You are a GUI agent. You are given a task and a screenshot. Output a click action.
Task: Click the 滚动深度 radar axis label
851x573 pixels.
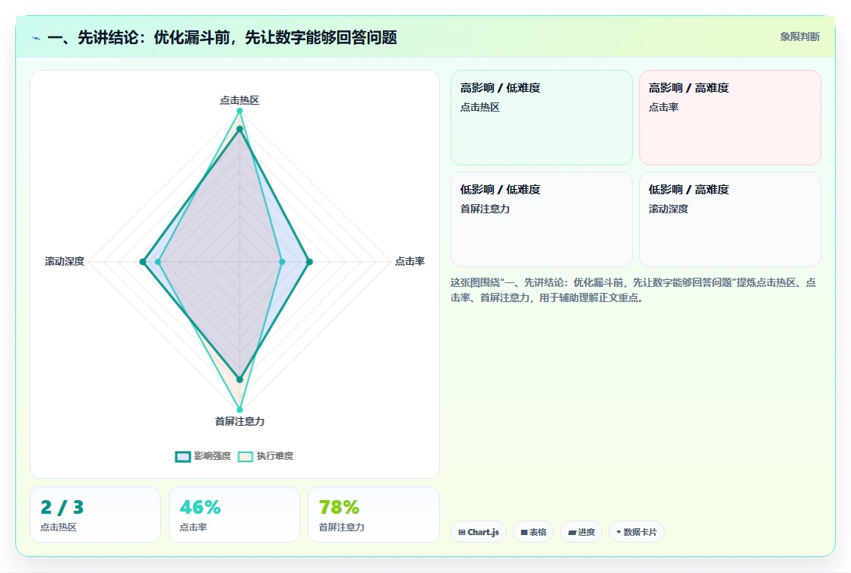[x=65, y=261]
